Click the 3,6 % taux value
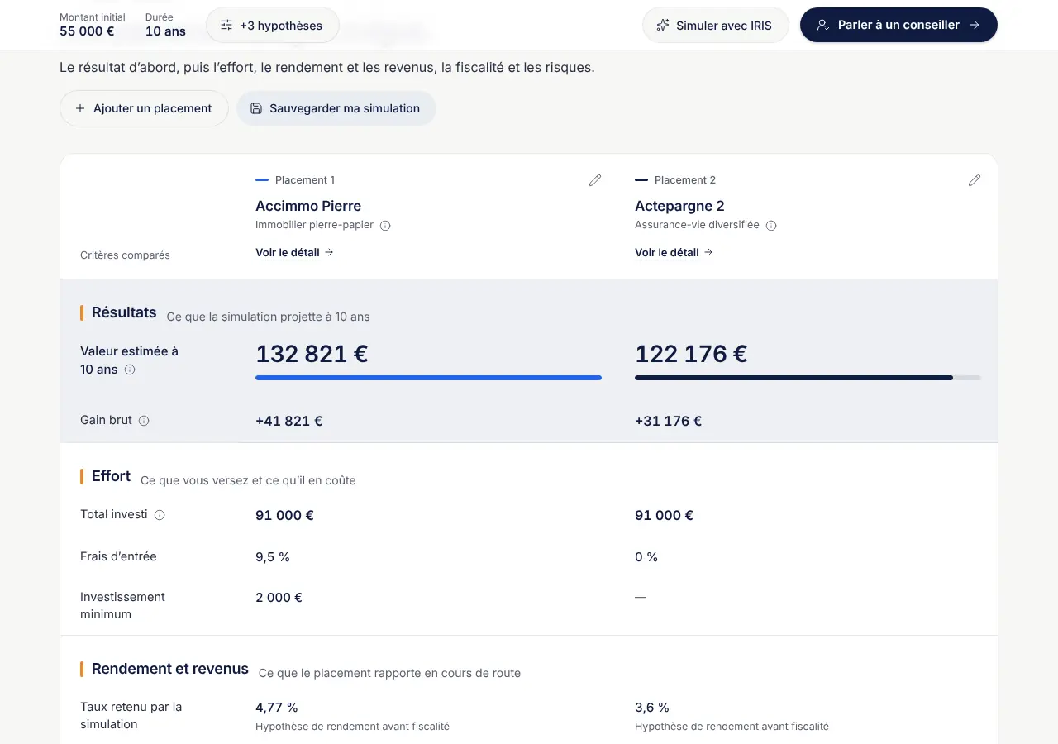 (x=652, y=708)
